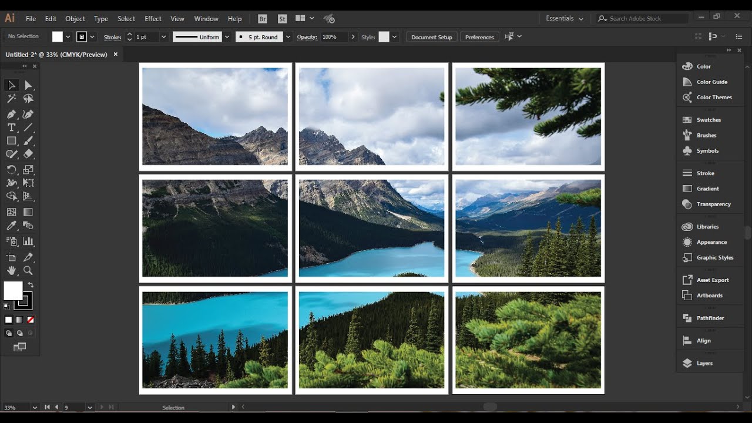Enable Draw Behind mode
The height and width of the screenshot is (423, 752).
[x=19, y=333]
